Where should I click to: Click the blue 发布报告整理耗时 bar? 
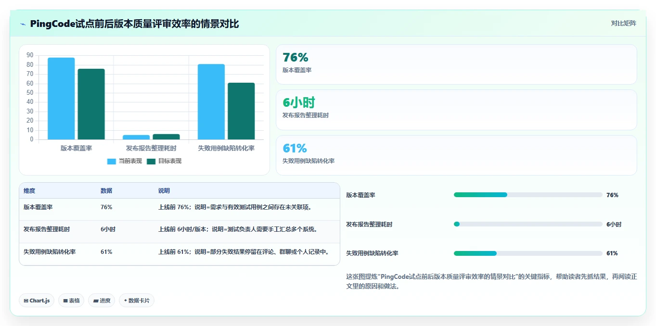[x=136, y=137]
